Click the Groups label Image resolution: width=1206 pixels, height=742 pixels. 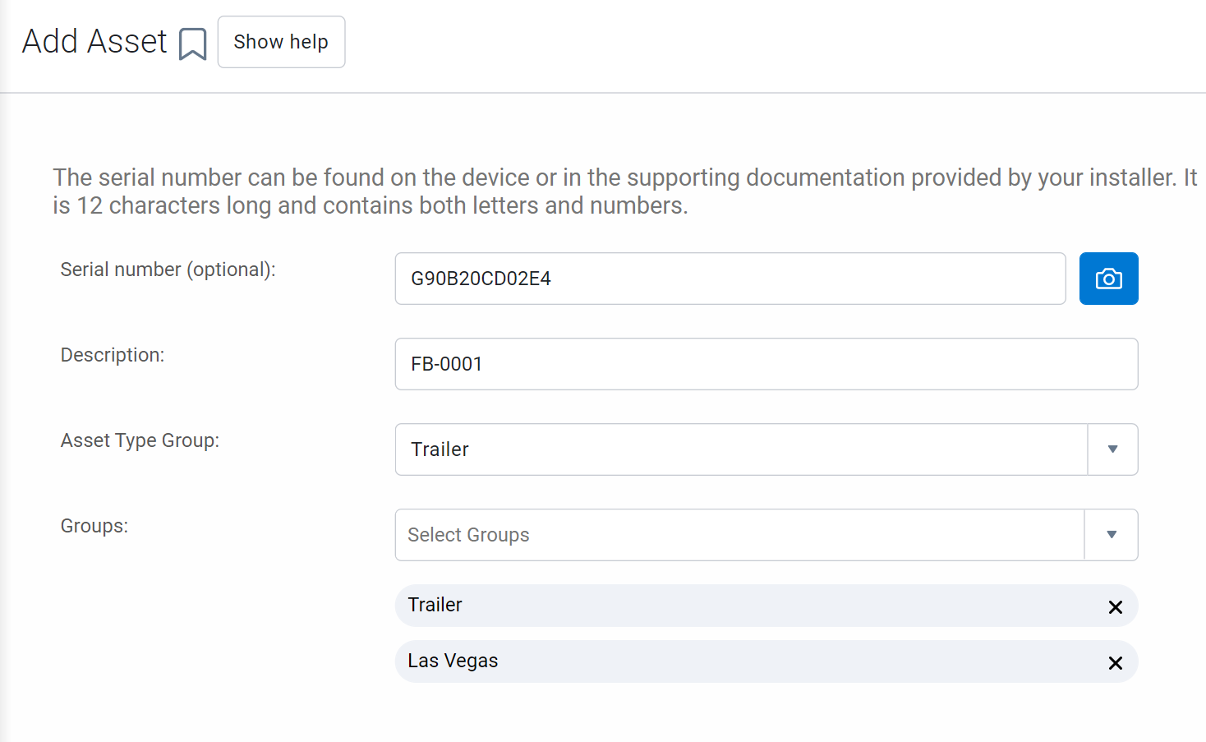coord(94,526)
